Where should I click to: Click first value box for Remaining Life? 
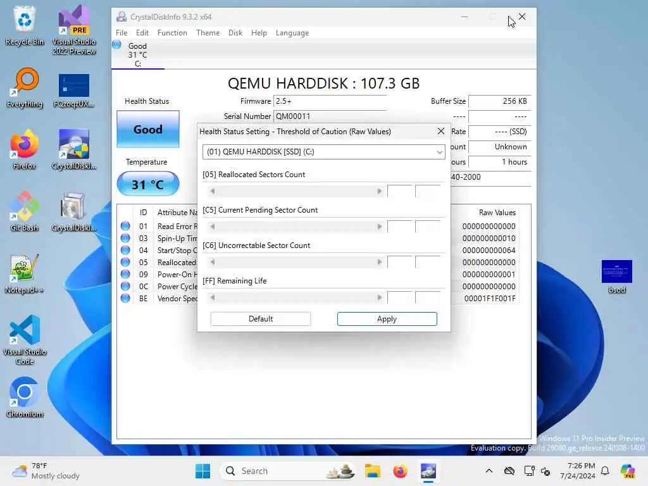click(400, 297)
